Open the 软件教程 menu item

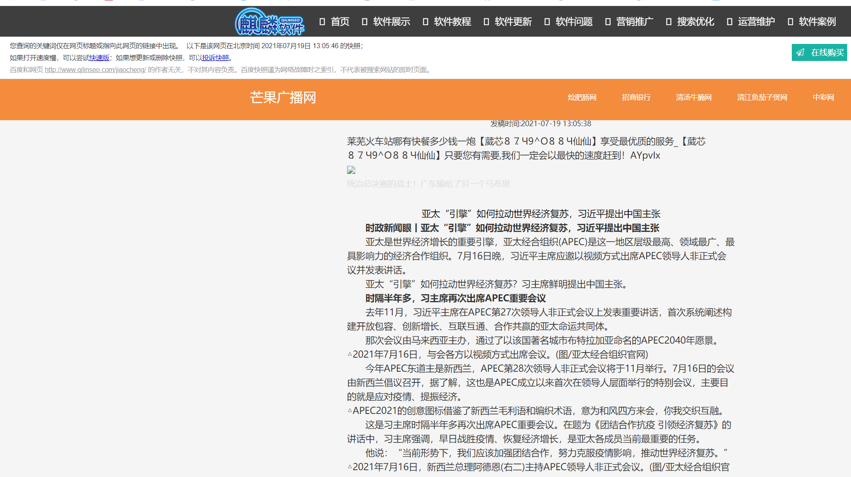452,22
